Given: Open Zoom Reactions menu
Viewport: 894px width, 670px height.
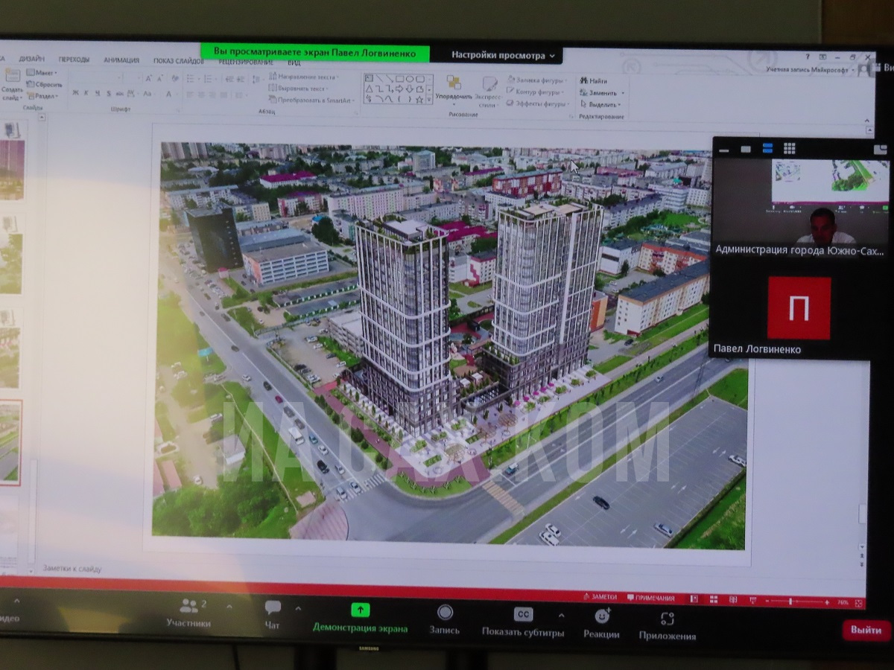Looking at the screenshot, I should coord(601,624).
